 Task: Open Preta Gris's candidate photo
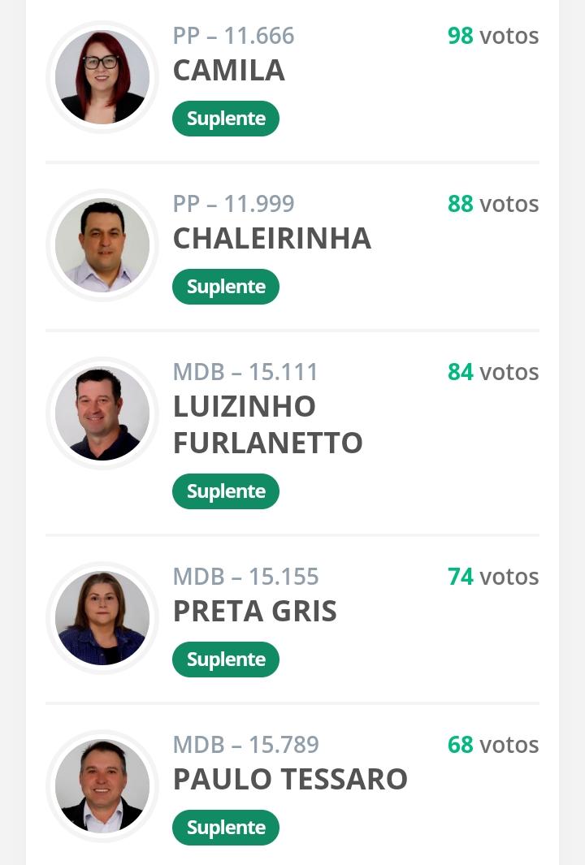(102, 618)
